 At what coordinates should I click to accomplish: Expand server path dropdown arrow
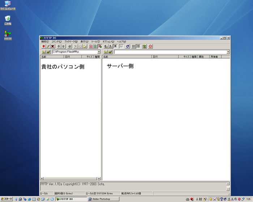point(228,52)
